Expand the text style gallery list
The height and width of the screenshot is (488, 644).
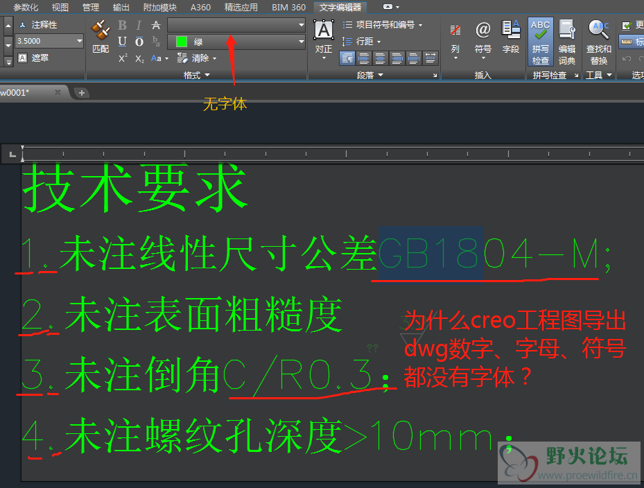click(x=8, y=62)
